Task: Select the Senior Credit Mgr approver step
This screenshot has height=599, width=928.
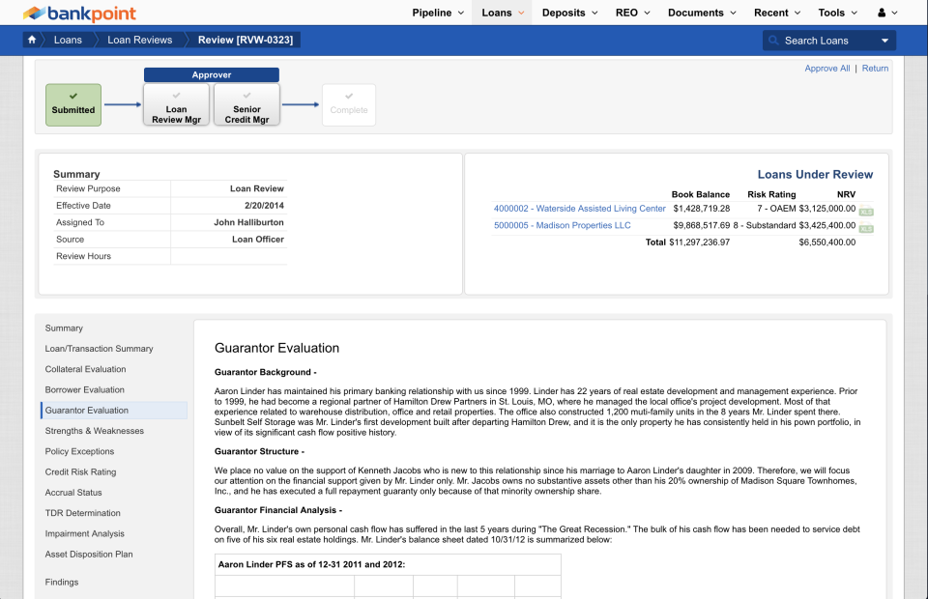Action: 246,105
